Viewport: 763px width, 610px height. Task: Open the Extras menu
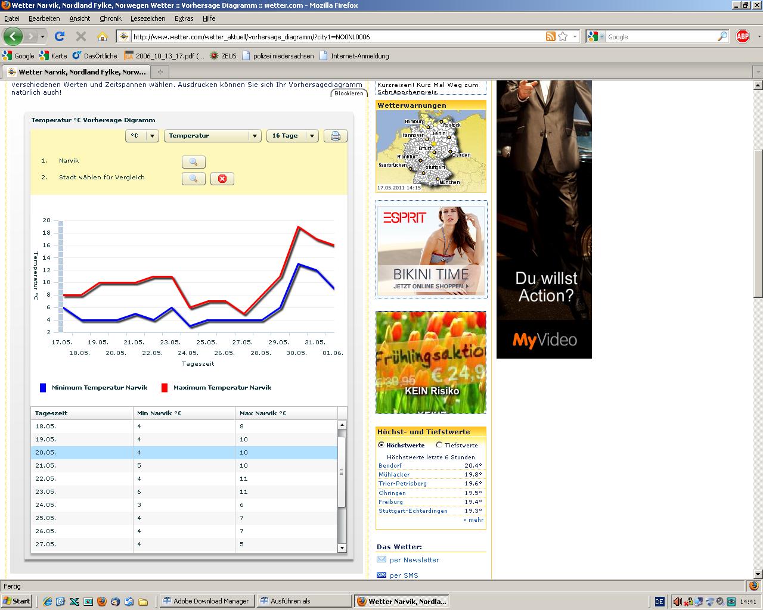coord(184,18)
